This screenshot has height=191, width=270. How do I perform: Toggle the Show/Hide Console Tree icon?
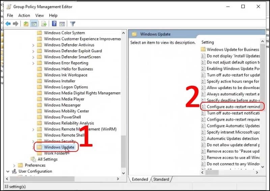coord(34,24)
